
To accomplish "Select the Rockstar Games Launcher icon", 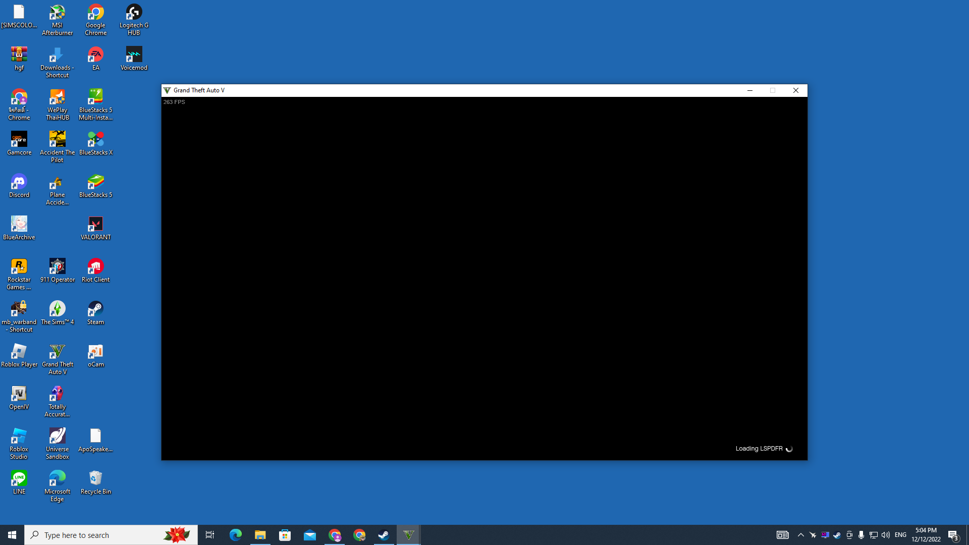I will tap(19, 274).
